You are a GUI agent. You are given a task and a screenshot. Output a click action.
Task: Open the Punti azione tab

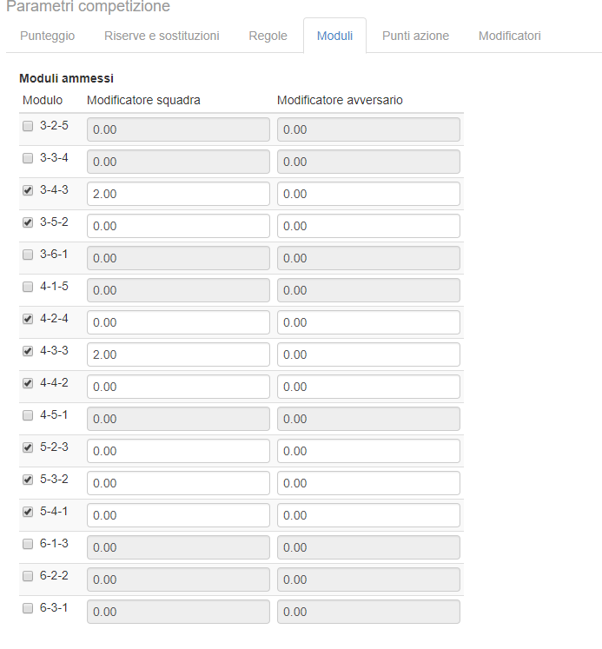coord(415,36)
